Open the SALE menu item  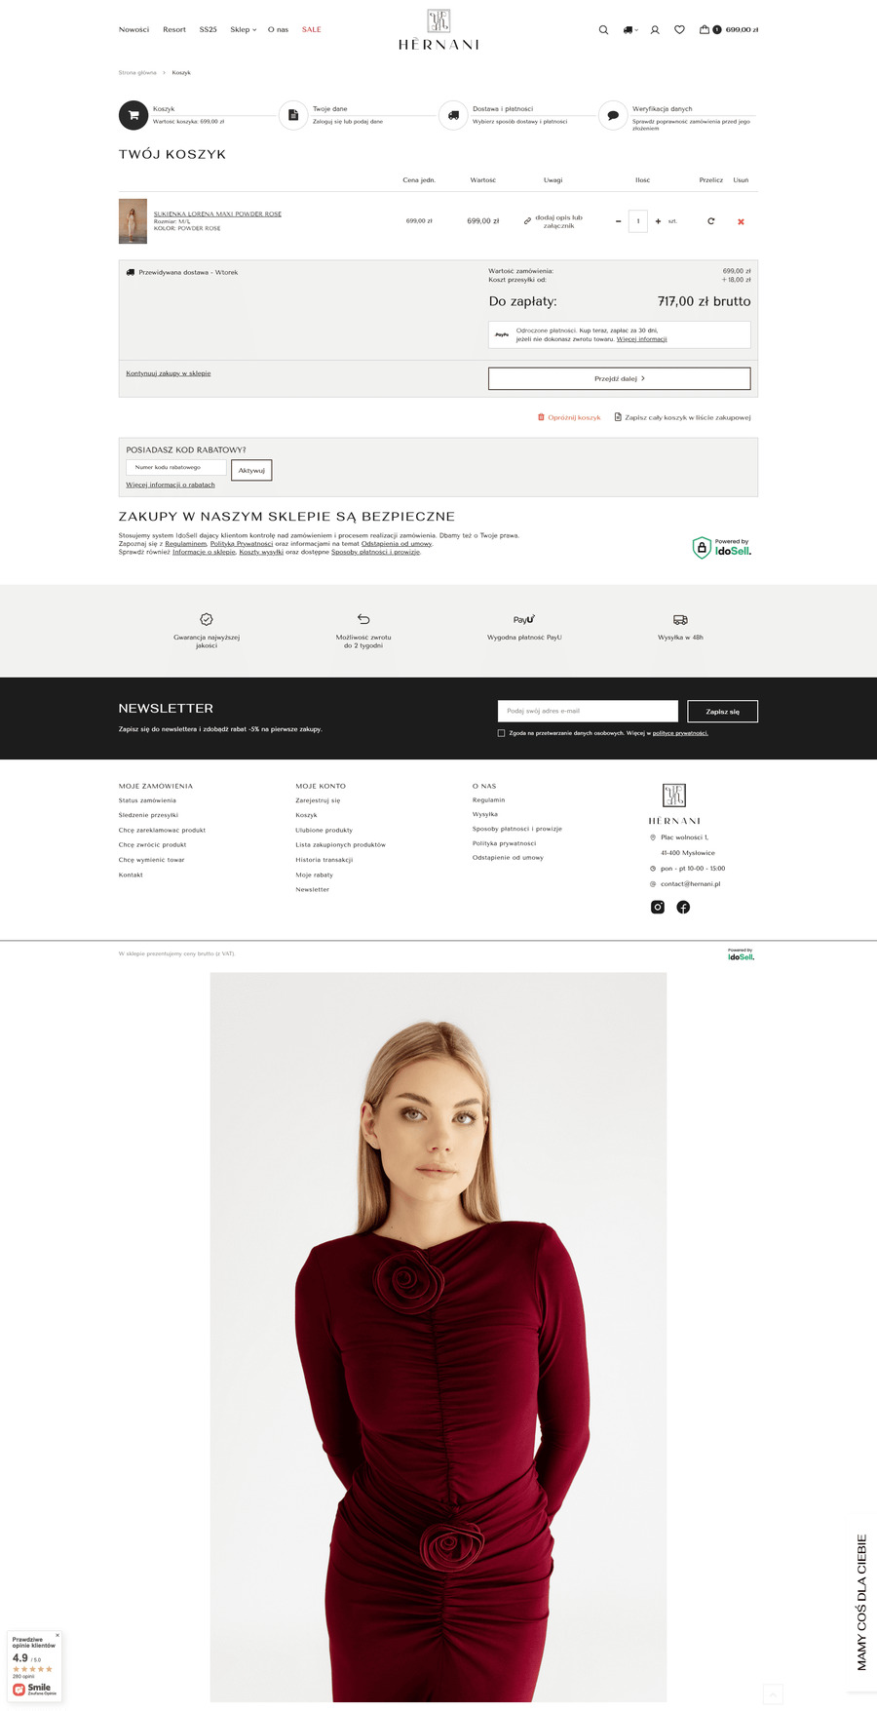(311, 29)
